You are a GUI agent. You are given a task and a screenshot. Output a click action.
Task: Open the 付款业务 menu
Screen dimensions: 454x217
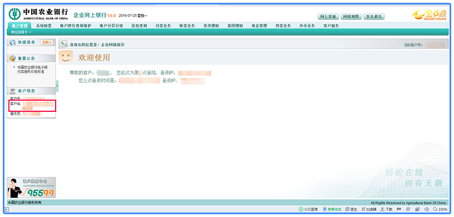[x=163, y=26]
